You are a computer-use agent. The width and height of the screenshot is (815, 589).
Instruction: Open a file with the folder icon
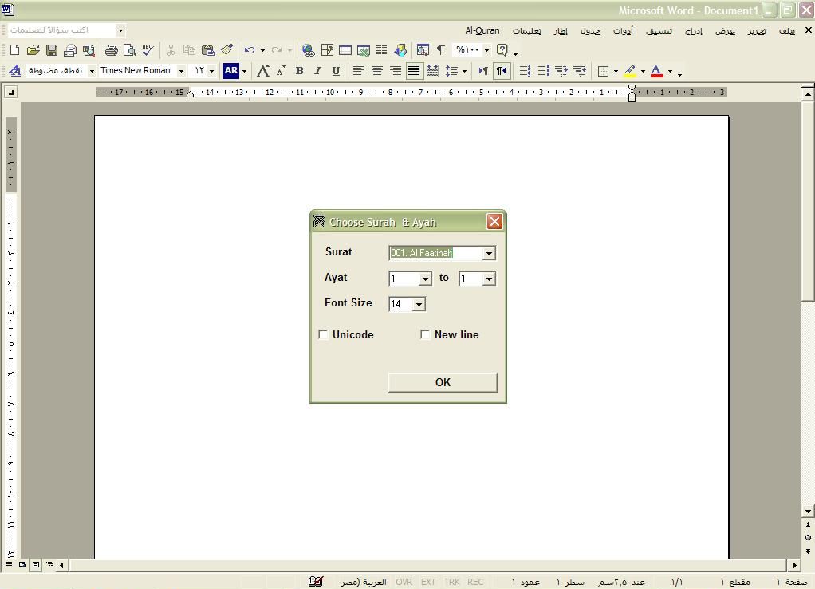coord(33,50)
